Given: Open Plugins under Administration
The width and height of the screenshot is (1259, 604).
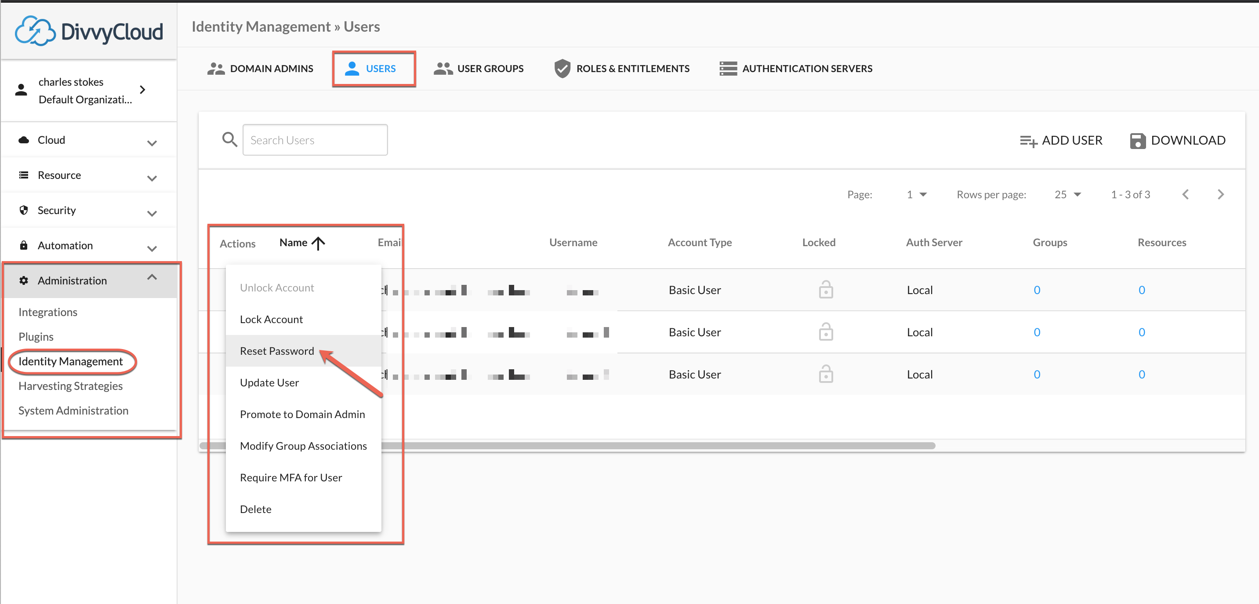Looking at the screenshot, I should [36, 336].
